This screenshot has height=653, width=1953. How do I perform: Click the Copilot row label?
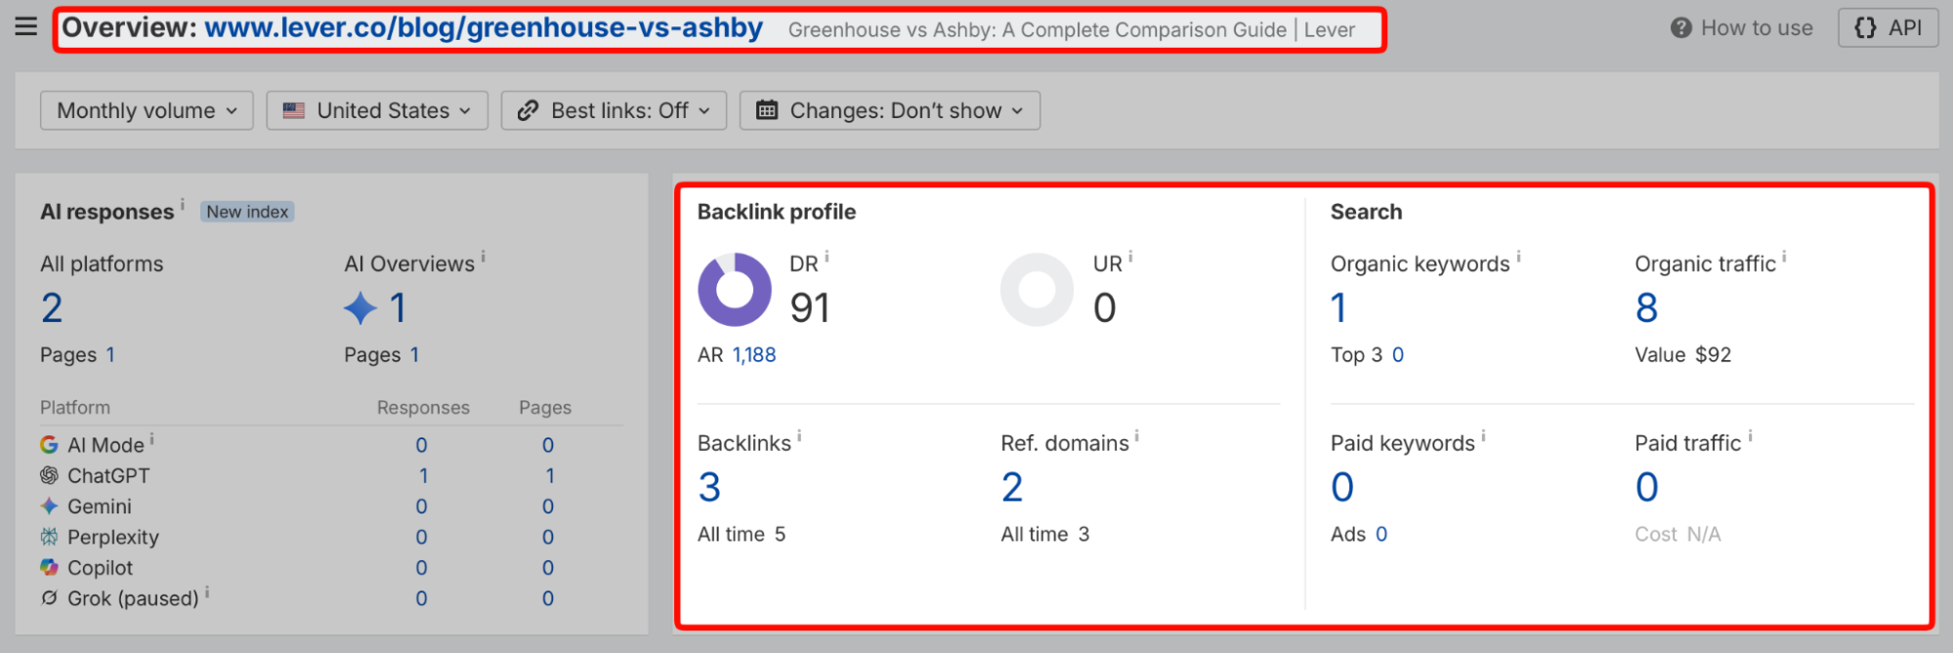[x=100, y=567]
